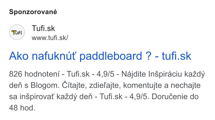Click 'Ako nafuknúť' at the headline start
215x120 pixels.
[x=42, y=56]
